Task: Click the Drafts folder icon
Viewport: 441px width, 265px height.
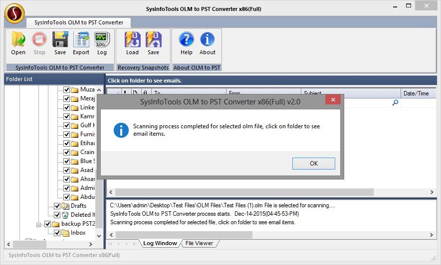Action: pyautogui.click(x=65, y=206)
